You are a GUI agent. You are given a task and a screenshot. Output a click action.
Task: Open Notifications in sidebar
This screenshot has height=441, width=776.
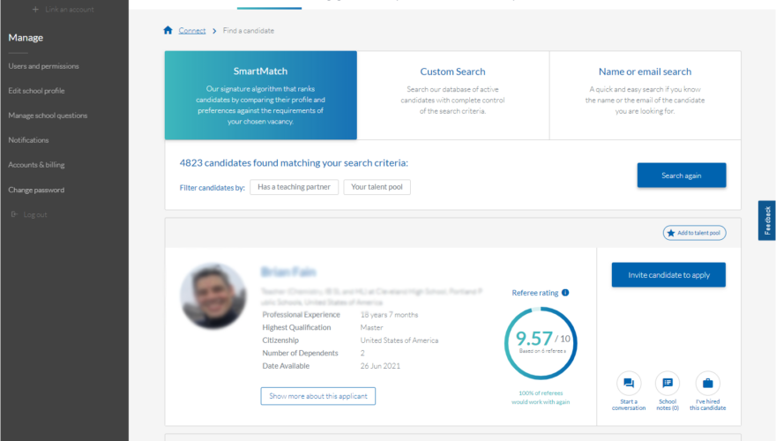(28, 140)
